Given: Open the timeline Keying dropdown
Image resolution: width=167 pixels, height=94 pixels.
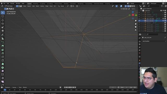Looking at the screenshot, I should [15, 87].
